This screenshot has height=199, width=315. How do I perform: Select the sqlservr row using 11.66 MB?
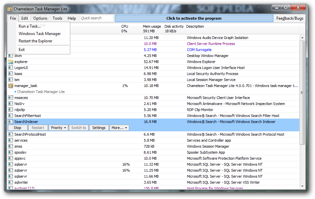click(x=154, y=176)
